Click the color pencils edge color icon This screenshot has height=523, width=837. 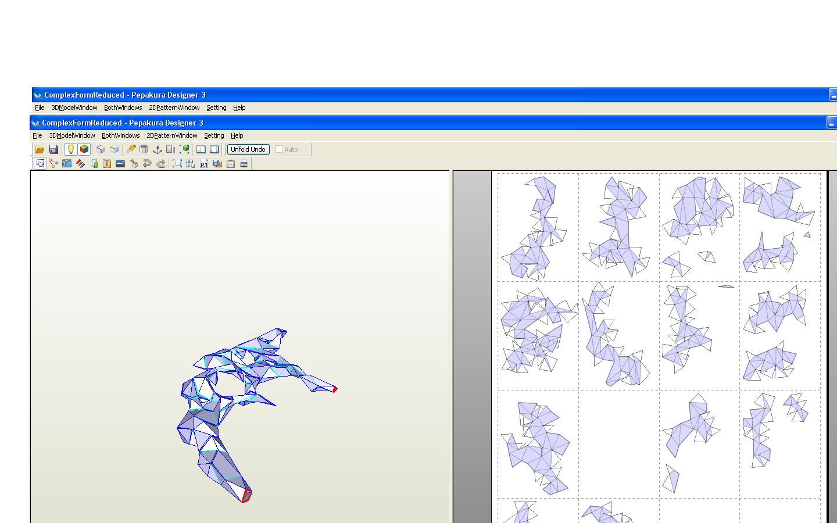click(80, 164)
